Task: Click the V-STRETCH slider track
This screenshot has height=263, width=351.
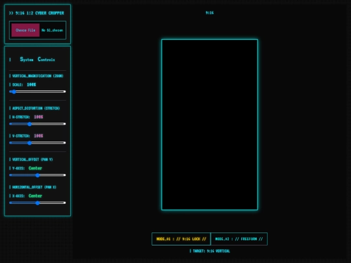Action: point(38,143)
